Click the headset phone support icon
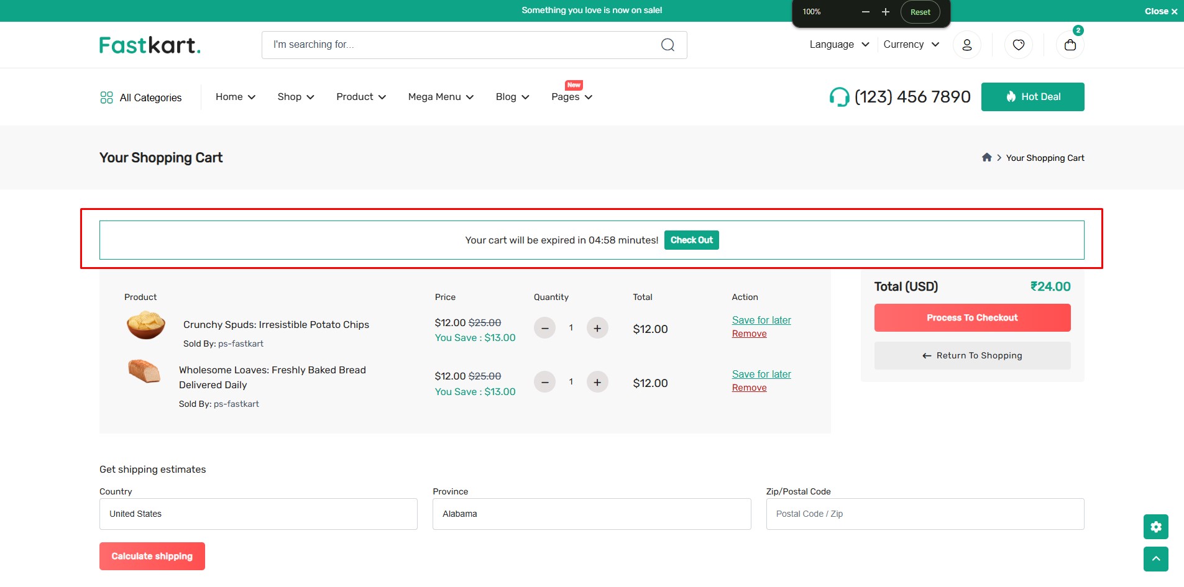 (x=839, y=97)
